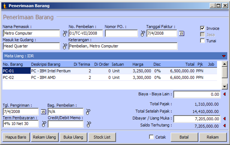Click the Batal button
This screenshot has height=145, width=230.
(184, 137)
